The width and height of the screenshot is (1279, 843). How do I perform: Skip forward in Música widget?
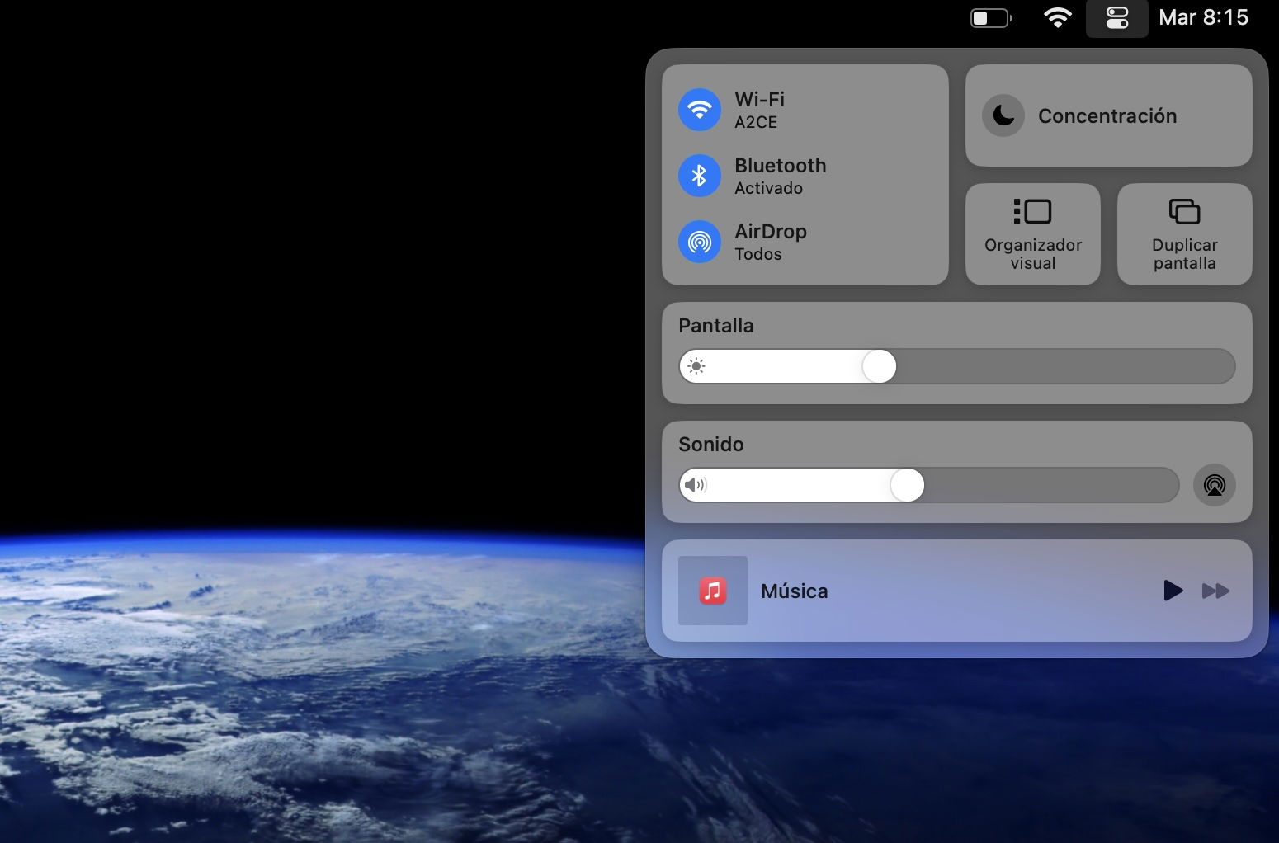(x=1215, y=591)
